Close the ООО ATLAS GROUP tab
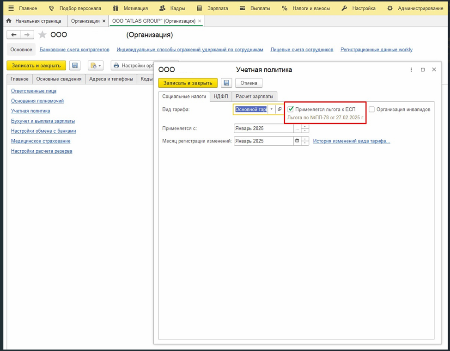The image size is (450, 351). click(200, 21)
